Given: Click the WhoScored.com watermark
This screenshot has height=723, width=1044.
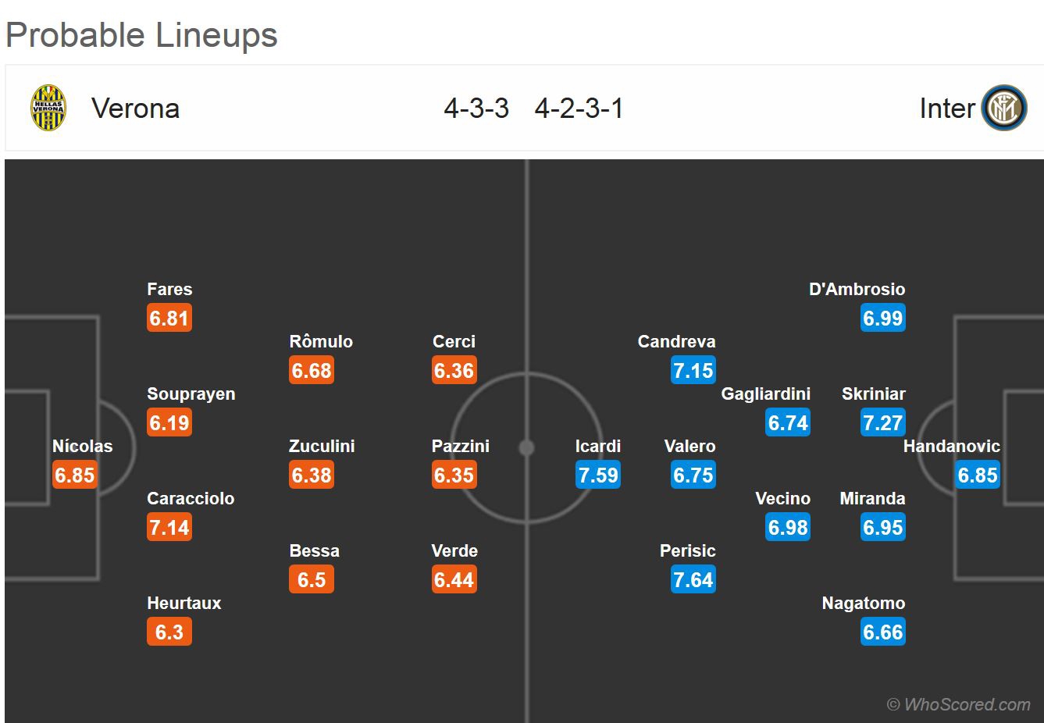Looking at the screenshot, I should point(959,704).
